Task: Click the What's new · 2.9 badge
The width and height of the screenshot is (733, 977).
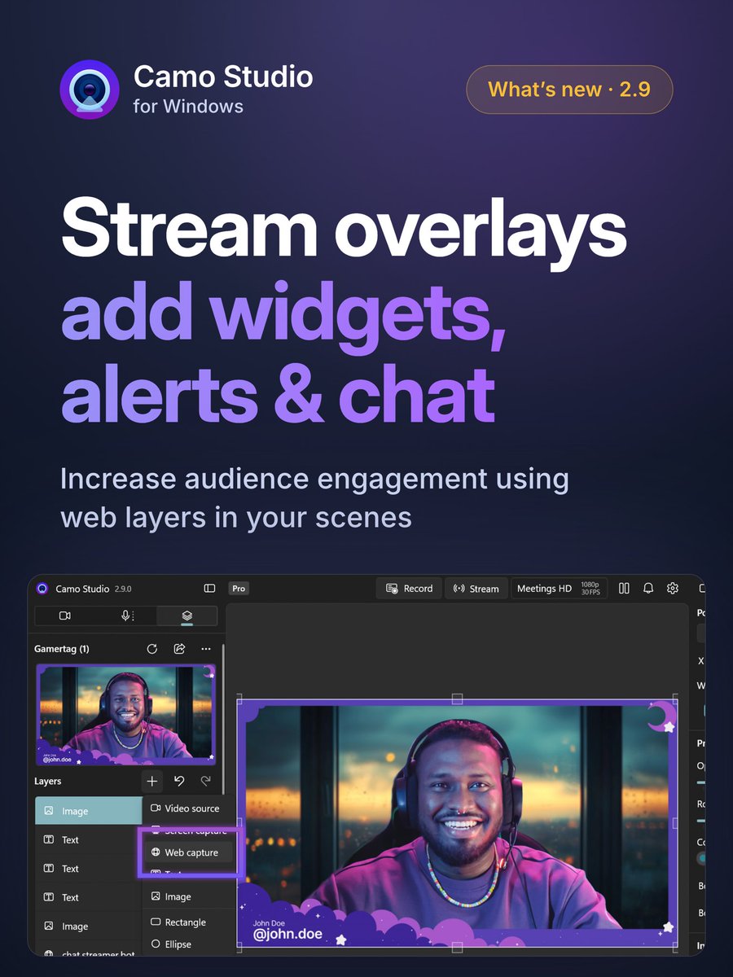Action: tap(569, 89)
